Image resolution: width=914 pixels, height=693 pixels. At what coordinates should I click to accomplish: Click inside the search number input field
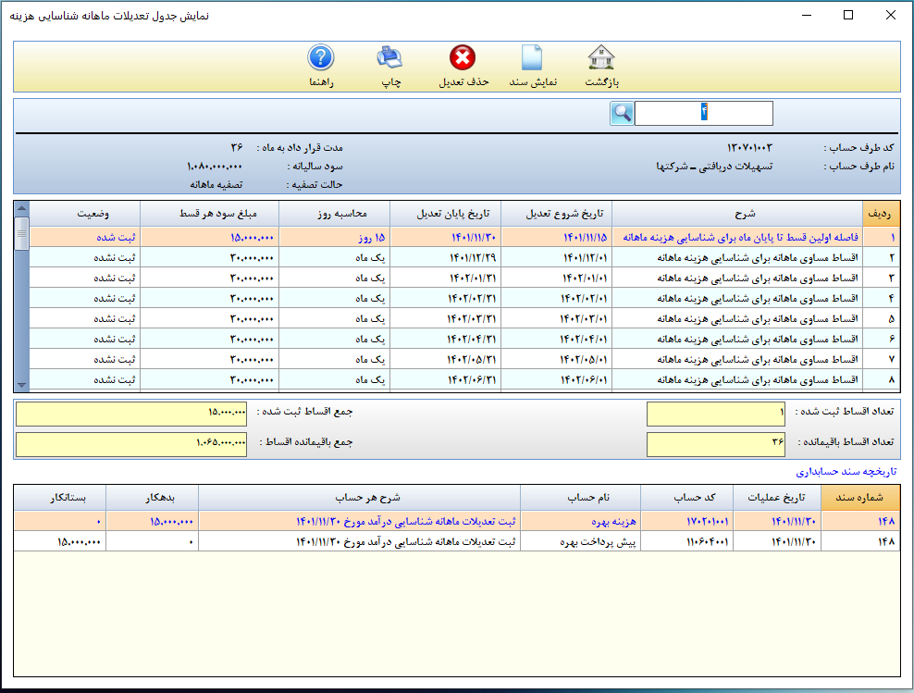[x=703, y=113]
